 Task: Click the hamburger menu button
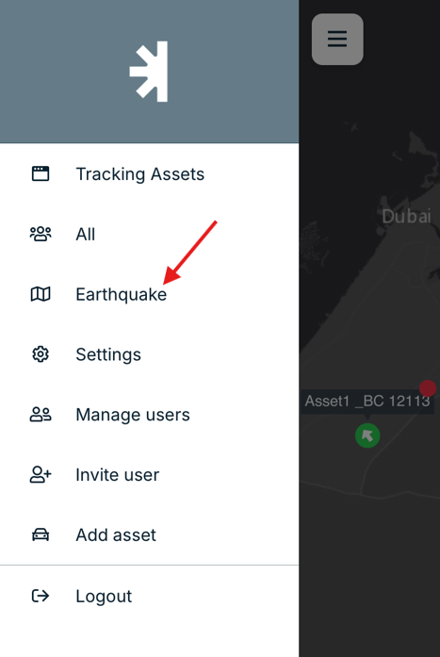tap(337, 39)
